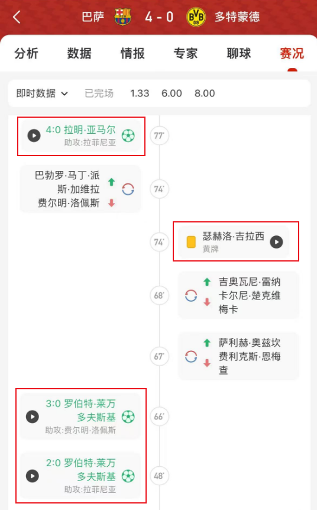317x510 pixels.
Task: Expand the 即时数据 dropdown
Action: click(x=42, y=93)
